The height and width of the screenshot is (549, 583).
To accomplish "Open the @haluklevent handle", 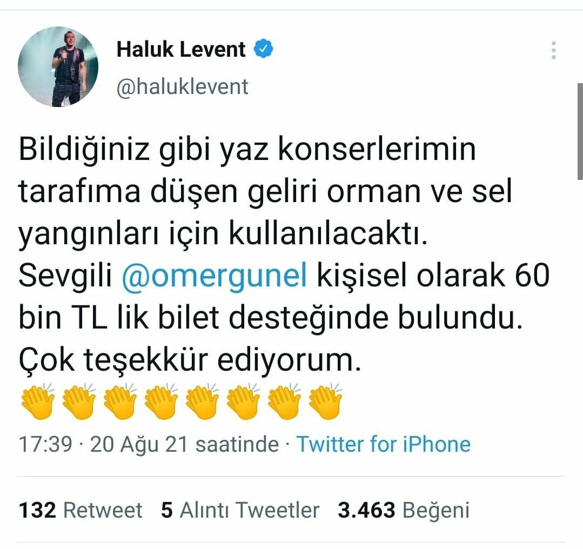I will coord(182,87).
